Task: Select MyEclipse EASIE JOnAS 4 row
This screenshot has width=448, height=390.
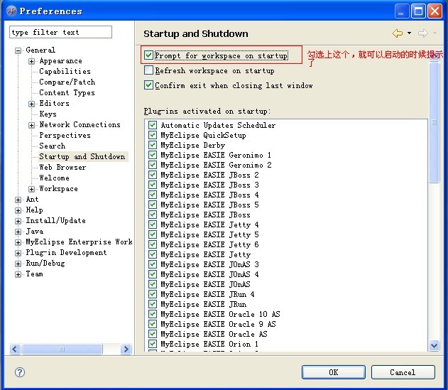Action: (209, 274)
